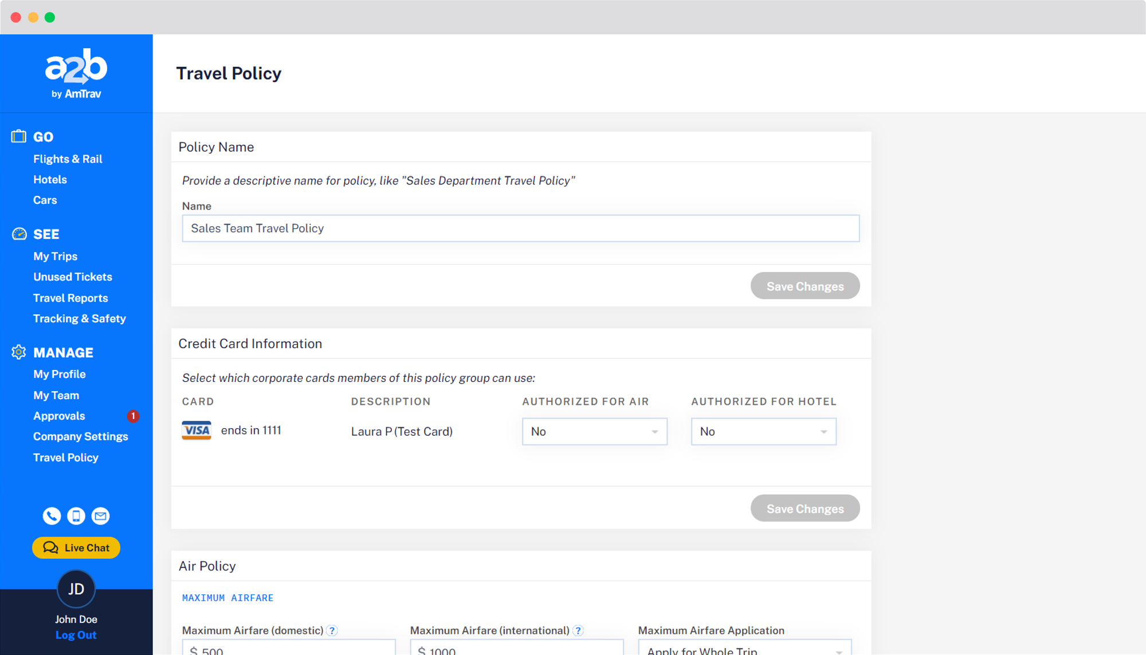Screen dimensions: 1146x655
Task: Open the Authorized for Hotel dropdown
Action: click(x=763, y=432)
